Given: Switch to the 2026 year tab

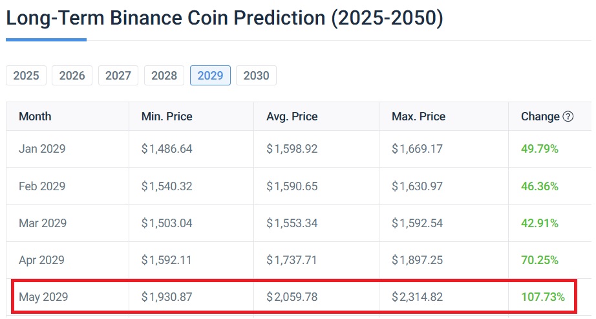Looking at the screenshot, I should (72, 76).
